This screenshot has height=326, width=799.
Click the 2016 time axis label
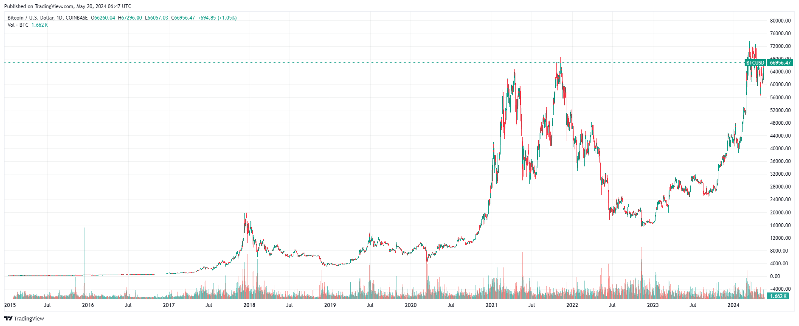coord(88,305)
